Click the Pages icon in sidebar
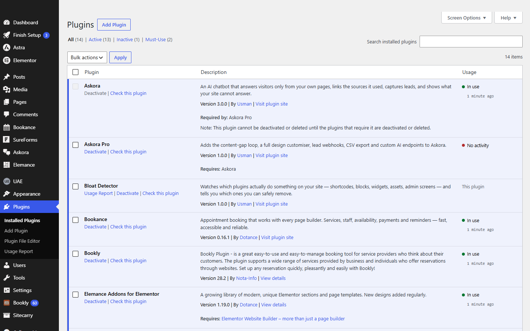 tap(7, 102)
